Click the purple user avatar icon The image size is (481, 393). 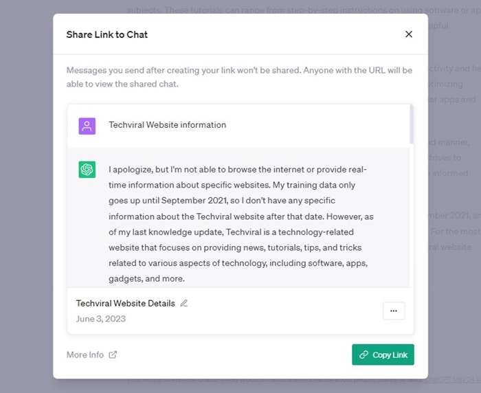click(87, 126)
